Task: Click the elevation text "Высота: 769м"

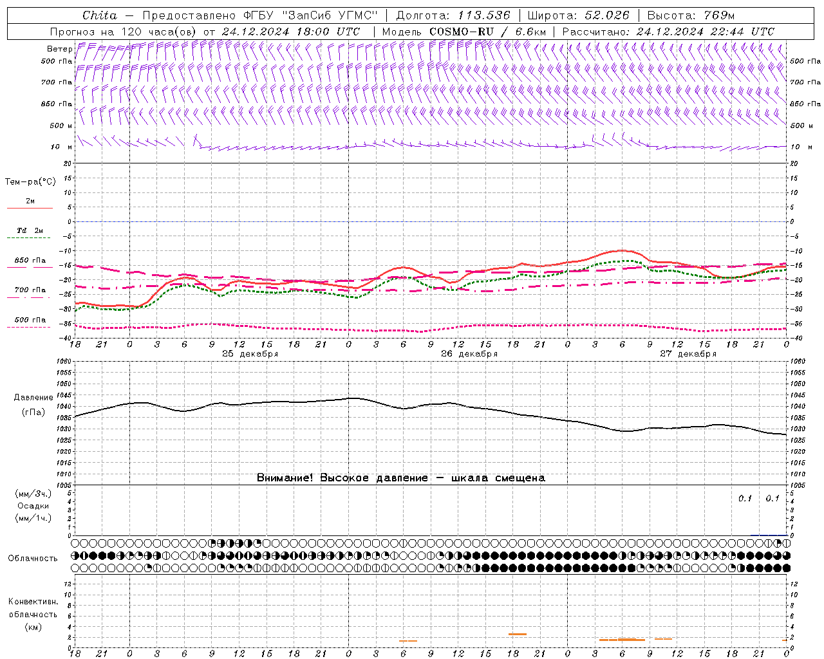Action: point(691,15)
